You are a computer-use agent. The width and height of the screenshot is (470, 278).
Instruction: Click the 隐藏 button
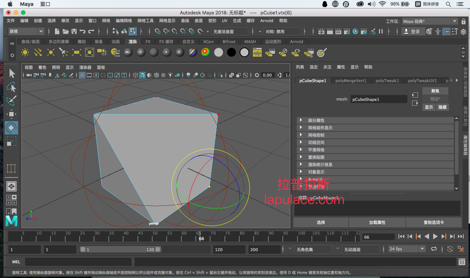point(442,107)
